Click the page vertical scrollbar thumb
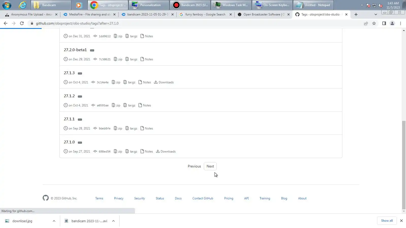 404,165
